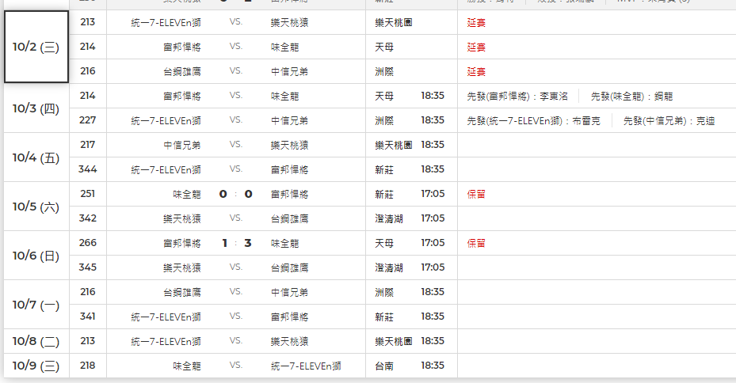This screenshot has width=736, height=383.
Task: Open game number 217
Action: pos(88,144)
